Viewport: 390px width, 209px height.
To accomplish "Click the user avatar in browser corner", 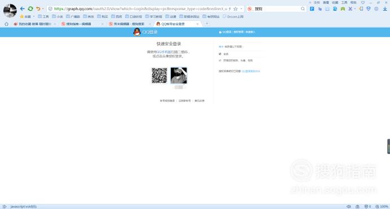I will click(10, 11).
